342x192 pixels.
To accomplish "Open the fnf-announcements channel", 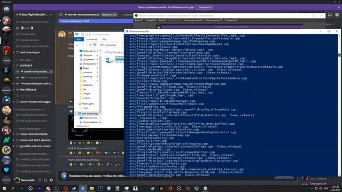I will pyautogui.click(x=34, y=77).
